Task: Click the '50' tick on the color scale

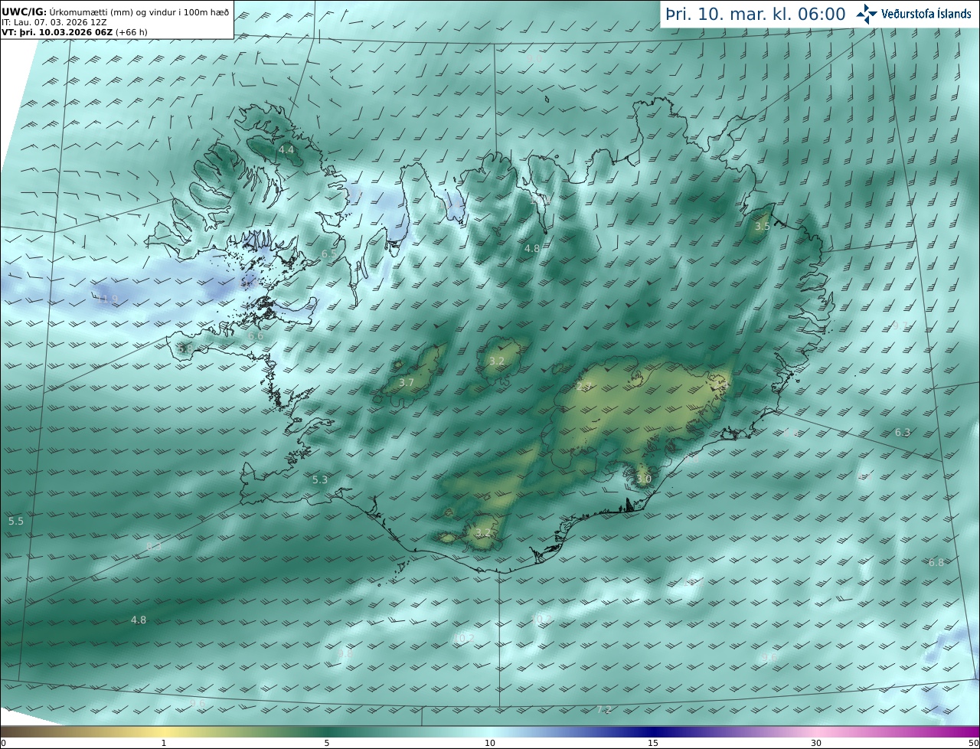Action: (974, 743)
